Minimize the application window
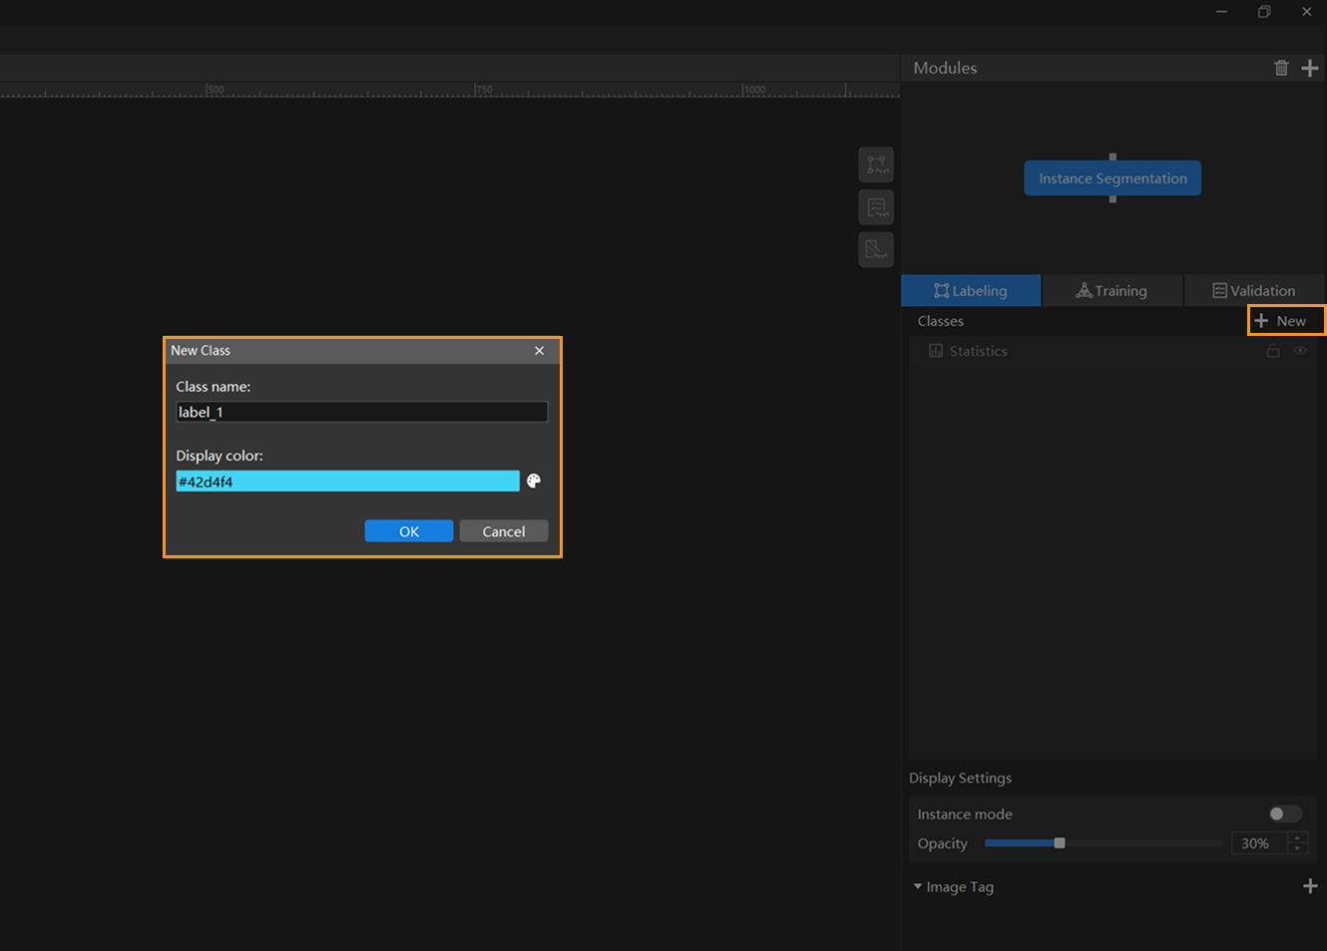 [1221, 12]
